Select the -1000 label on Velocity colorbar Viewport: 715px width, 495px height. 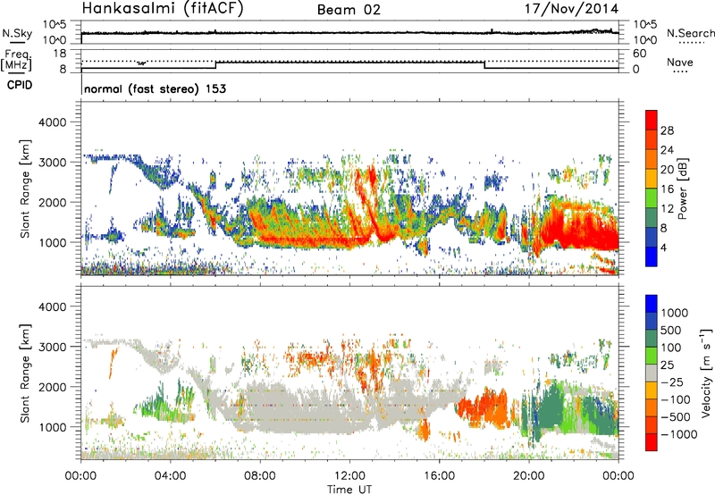click(x=679, y=434)
